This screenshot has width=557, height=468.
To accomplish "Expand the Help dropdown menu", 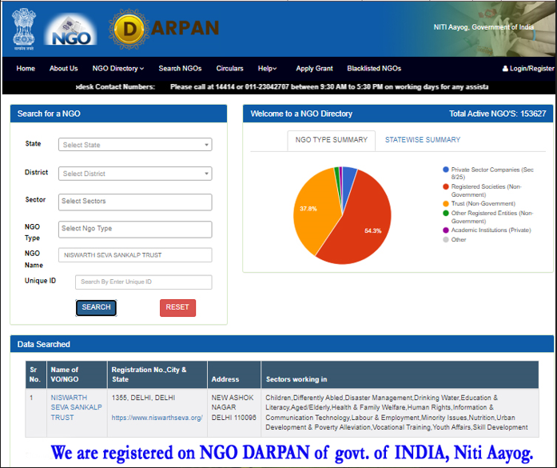I will [267, 68].
